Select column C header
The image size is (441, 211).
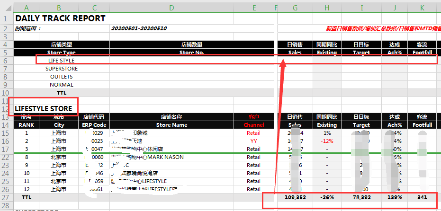click(94, 8)
